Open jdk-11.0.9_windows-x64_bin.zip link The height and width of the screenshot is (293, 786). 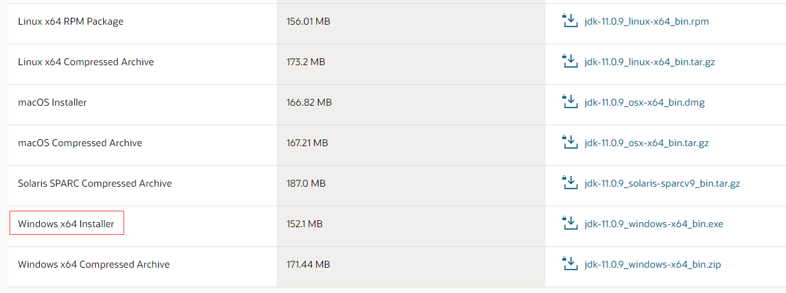pyautogui.click(x=653, y=265)
